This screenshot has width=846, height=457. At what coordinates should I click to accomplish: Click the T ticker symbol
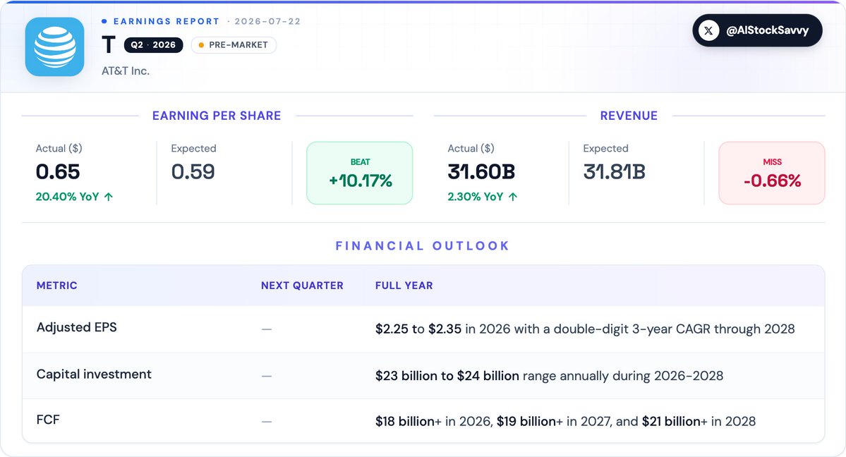coord(109,44)
